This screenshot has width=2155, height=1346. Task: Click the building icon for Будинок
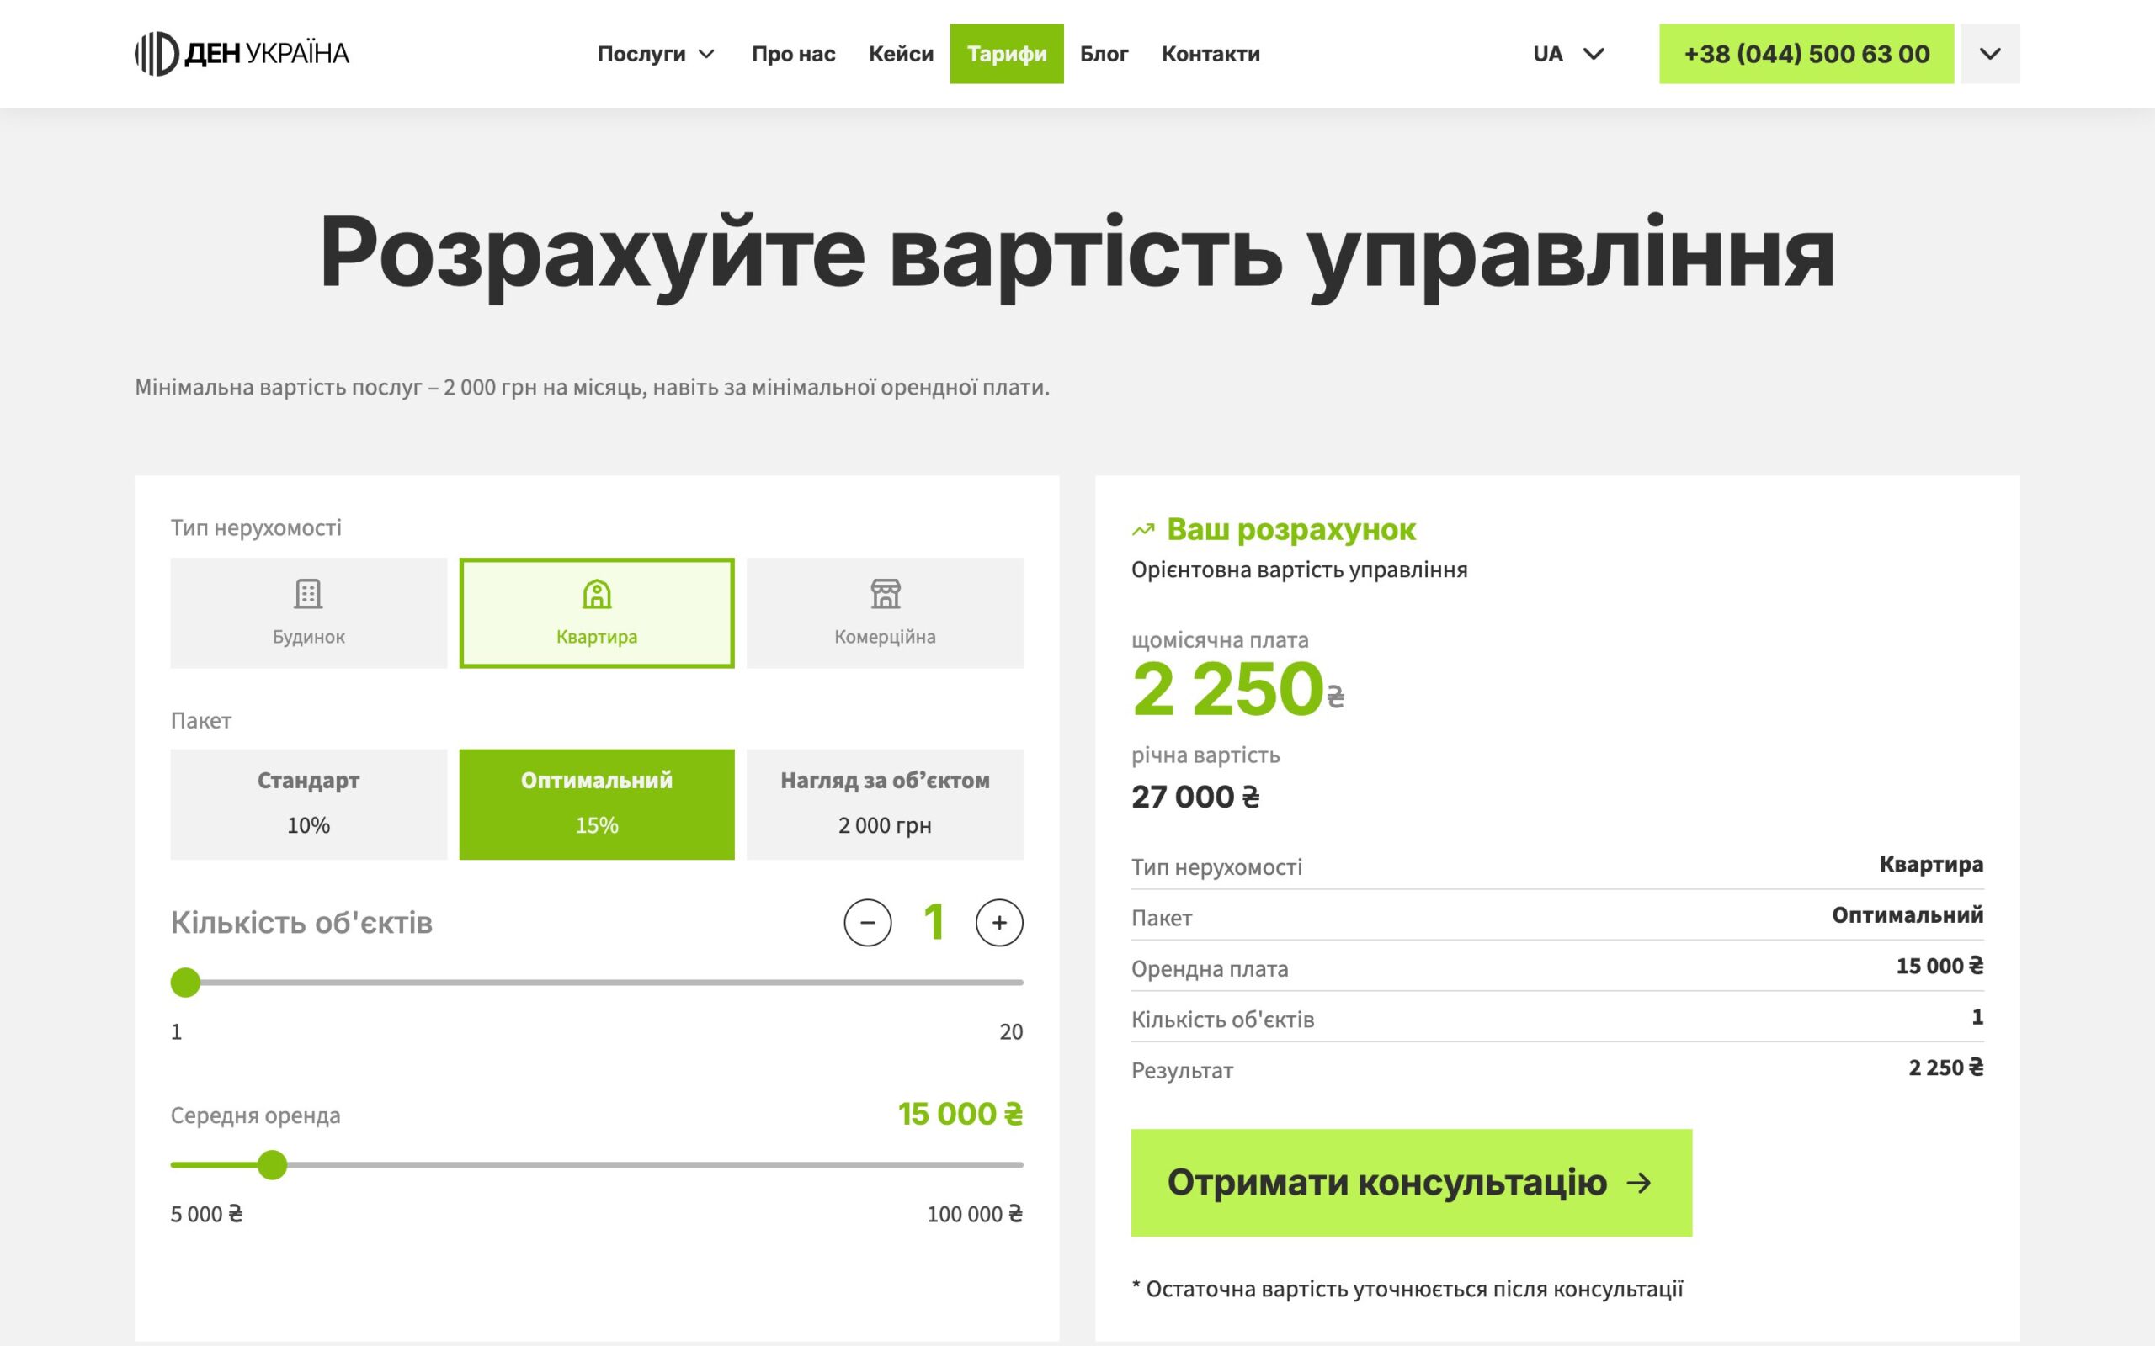click(308, 594)
